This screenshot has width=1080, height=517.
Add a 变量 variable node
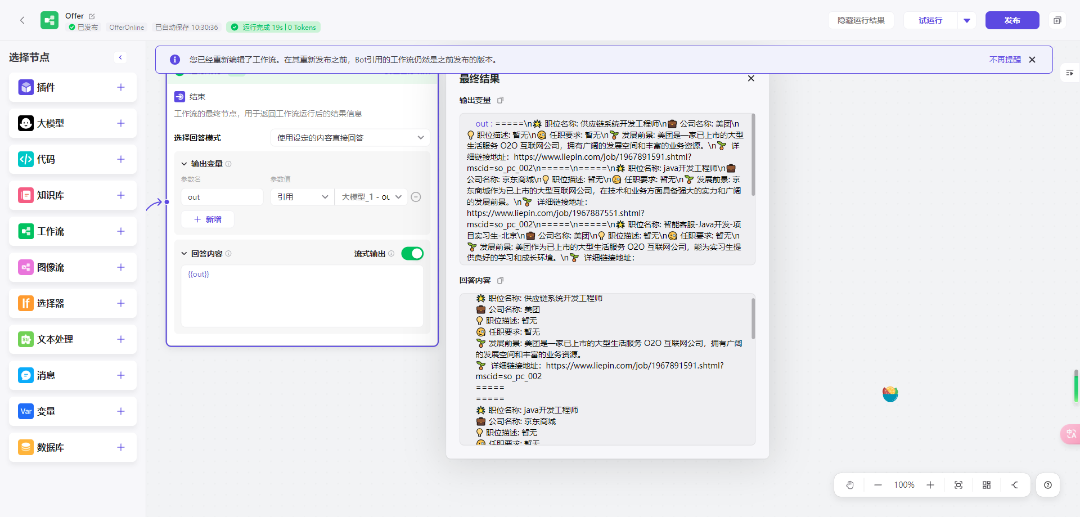121,411
